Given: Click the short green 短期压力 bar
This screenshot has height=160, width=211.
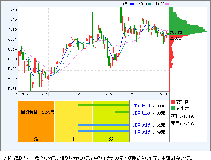Looking at the screenshot, I should [122, 112].
